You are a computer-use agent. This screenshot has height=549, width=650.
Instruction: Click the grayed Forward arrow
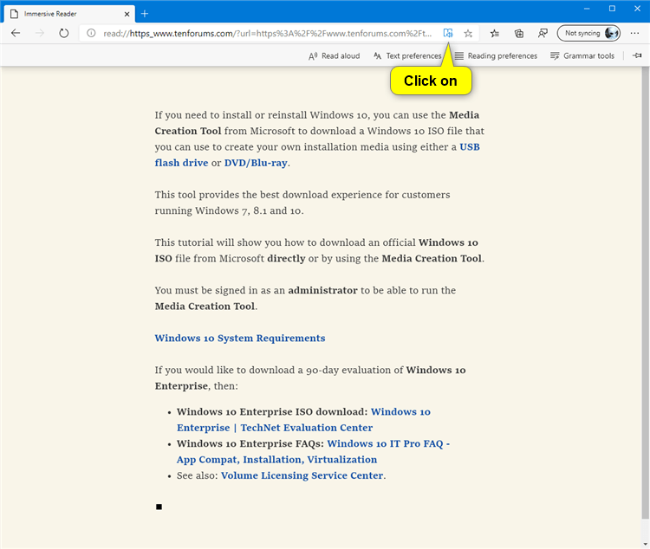[40, 33]
